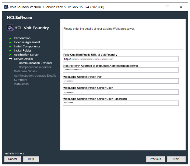
Task: Click the HCLSoftware brand text
Action: click(x=19, y=18)
